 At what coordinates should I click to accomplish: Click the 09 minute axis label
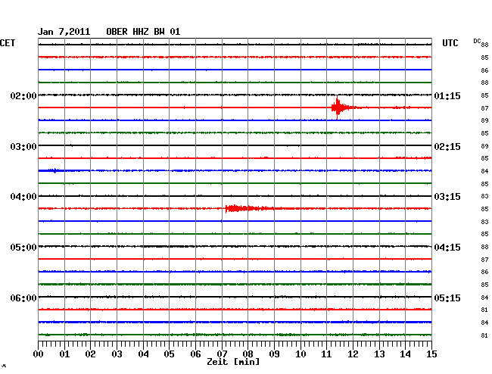coord(274,354)
